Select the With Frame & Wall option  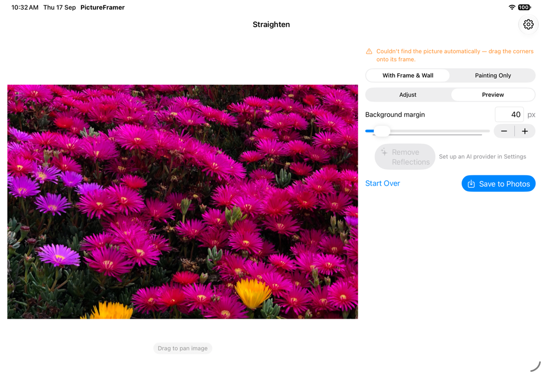(408, 75)
